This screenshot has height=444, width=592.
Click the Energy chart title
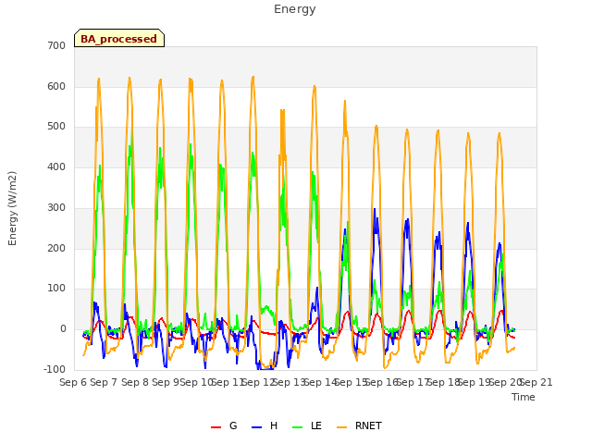pos(295,9)
